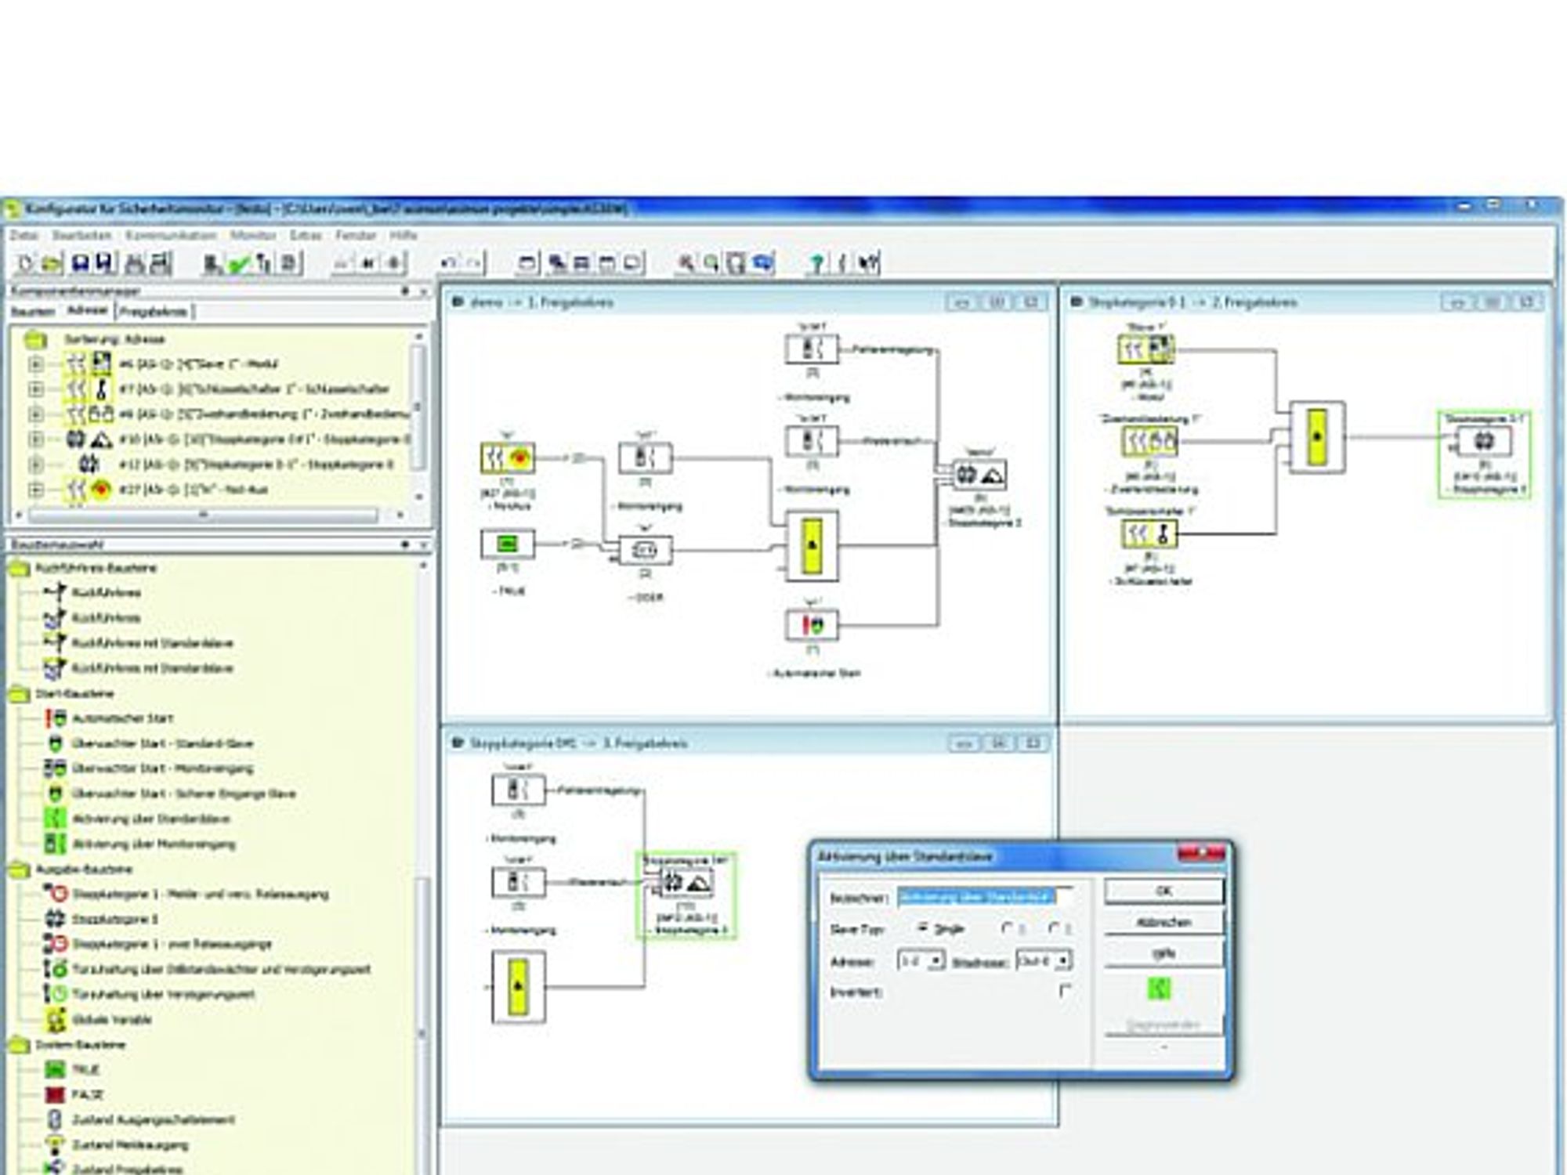Image resolution: width=1567 pixels, height=1175 pixels.
Task: Confirm dialog with OK button
Action: (1163, 891)
